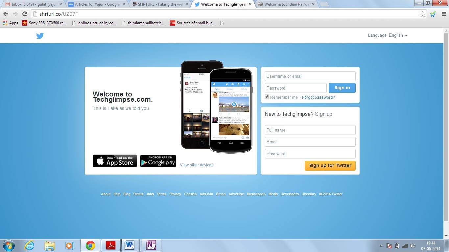Click the Forgot password? link
This screenshot has width=449, height=252.
pyautogui.click(x=319, y=97)
